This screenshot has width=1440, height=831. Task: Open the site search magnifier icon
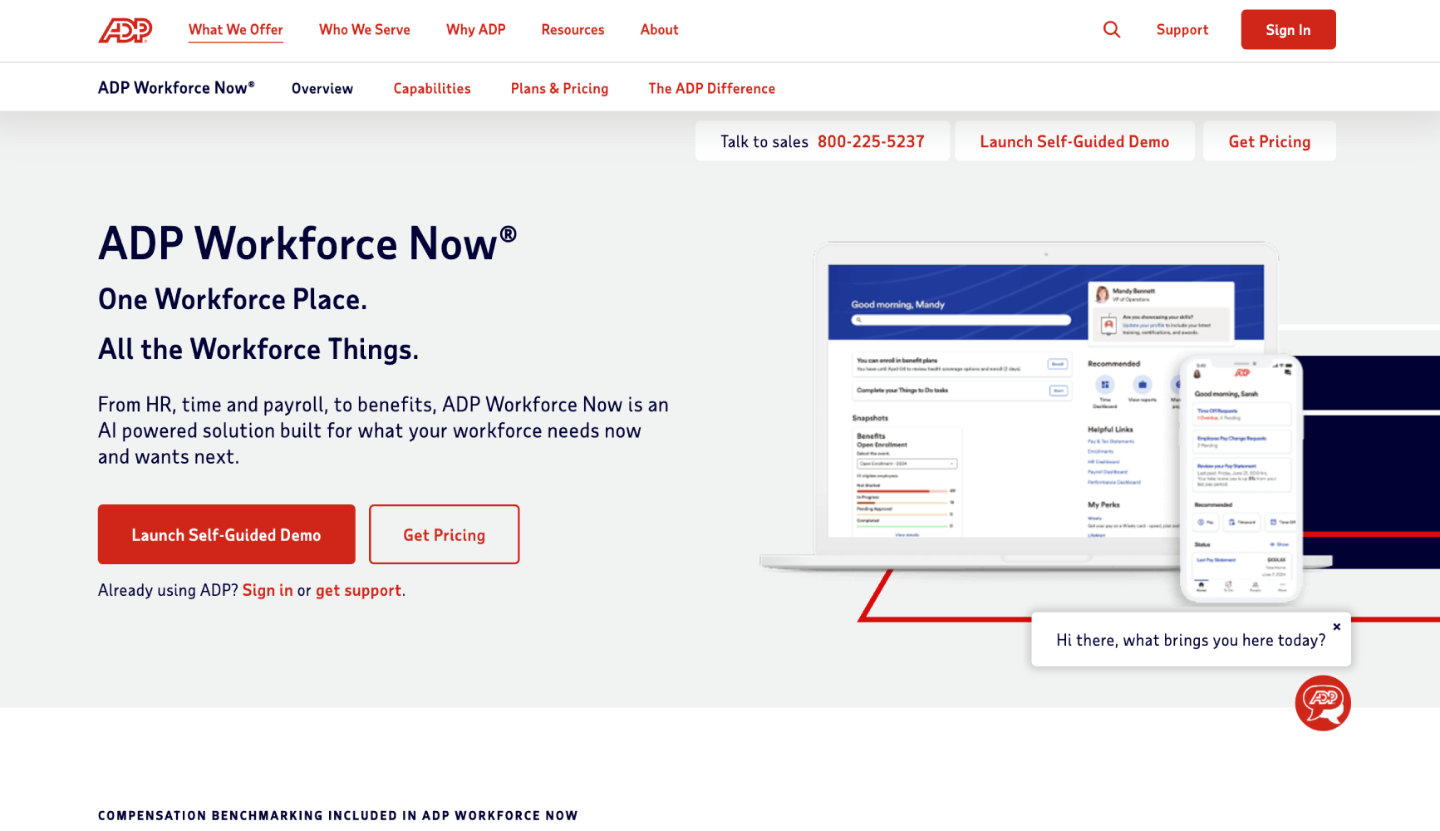(x=1112, y=30)
